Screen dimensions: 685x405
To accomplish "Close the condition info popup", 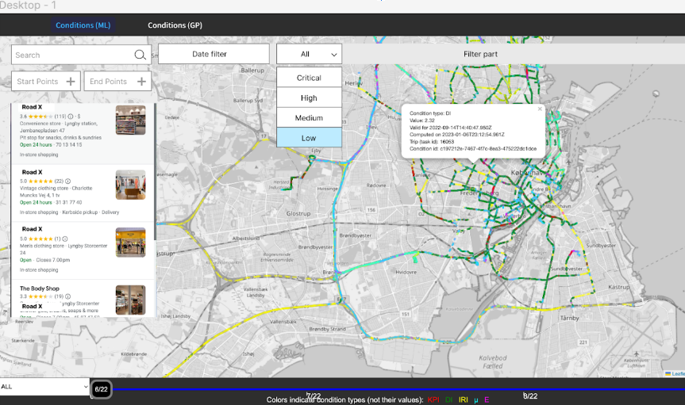I will [540, 109].
